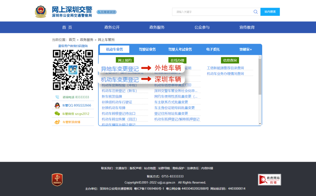316x196 pixels.
Task: Click the police badge logo
Action: coord(41,12)
